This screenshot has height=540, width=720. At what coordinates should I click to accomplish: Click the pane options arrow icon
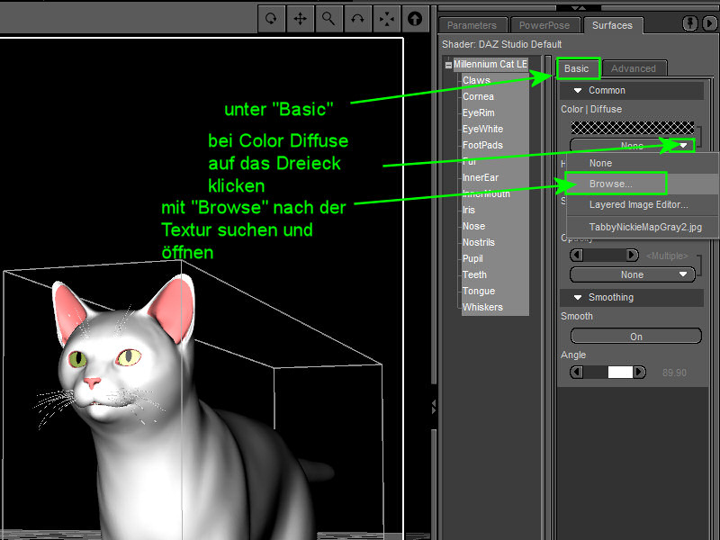point(709,23)
